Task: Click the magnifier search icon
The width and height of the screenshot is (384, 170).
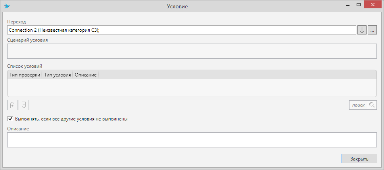Action: pyautogui.click(x=372, y=105)
